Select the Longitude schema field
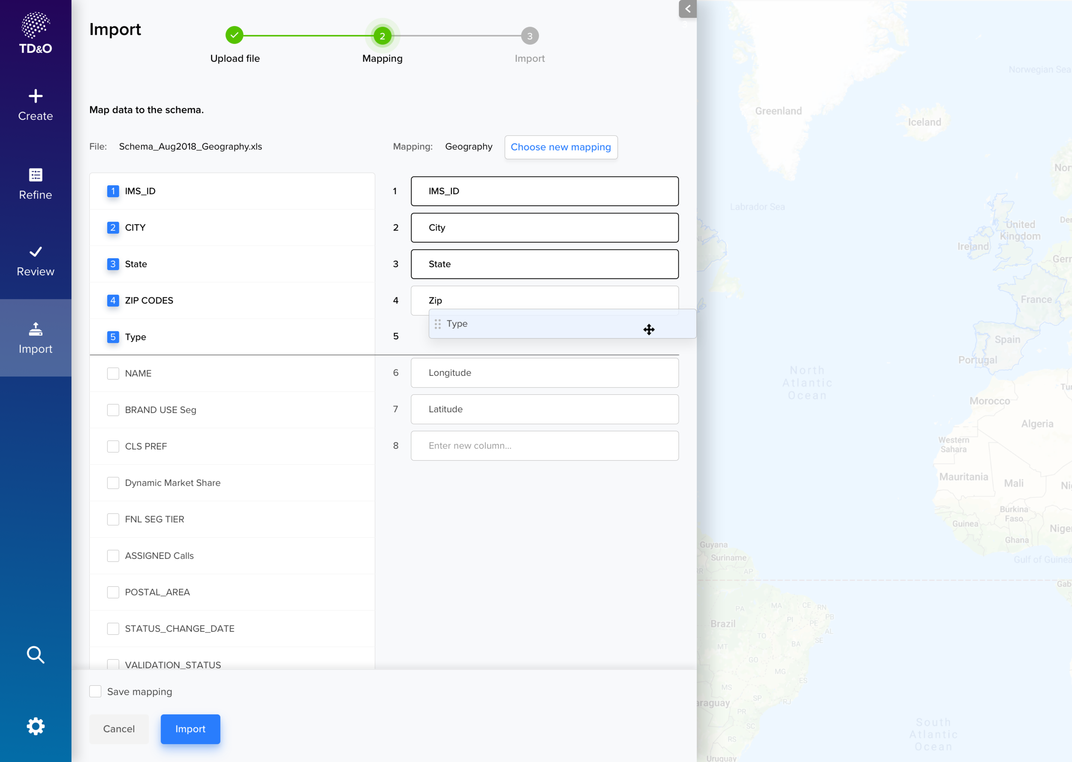This screenshot has height=762, width=1072. click(x=545, y=372)
